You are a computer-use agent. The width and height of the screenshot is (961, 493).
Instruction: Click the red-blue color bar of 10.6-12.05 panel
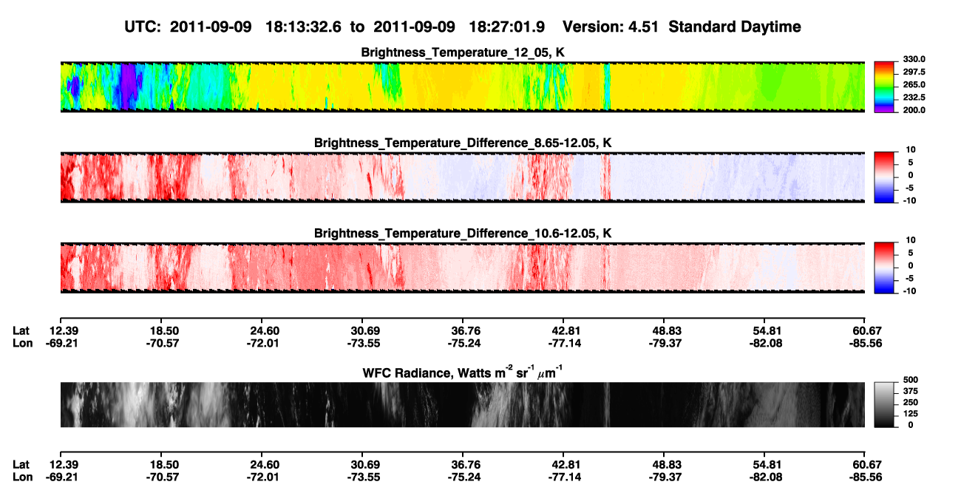click(885, 267)
